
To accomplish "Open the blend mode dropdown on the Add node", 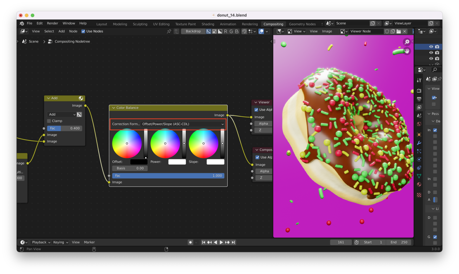I will pyautogui.click(x=61, y=114).
